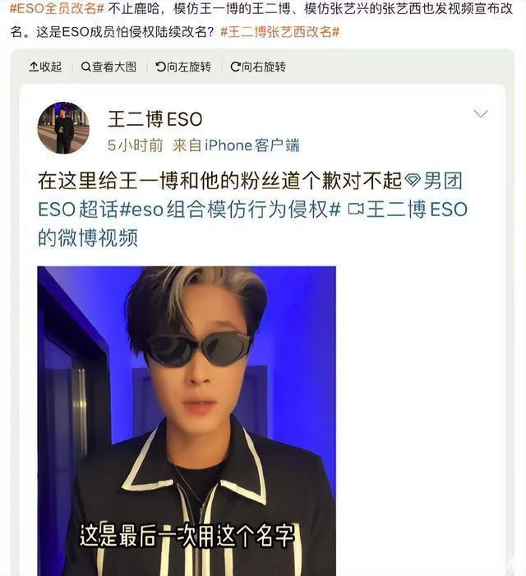Open the 王二博ESO profile avatar
526x576 pixels.
click(x=63, y=128)
